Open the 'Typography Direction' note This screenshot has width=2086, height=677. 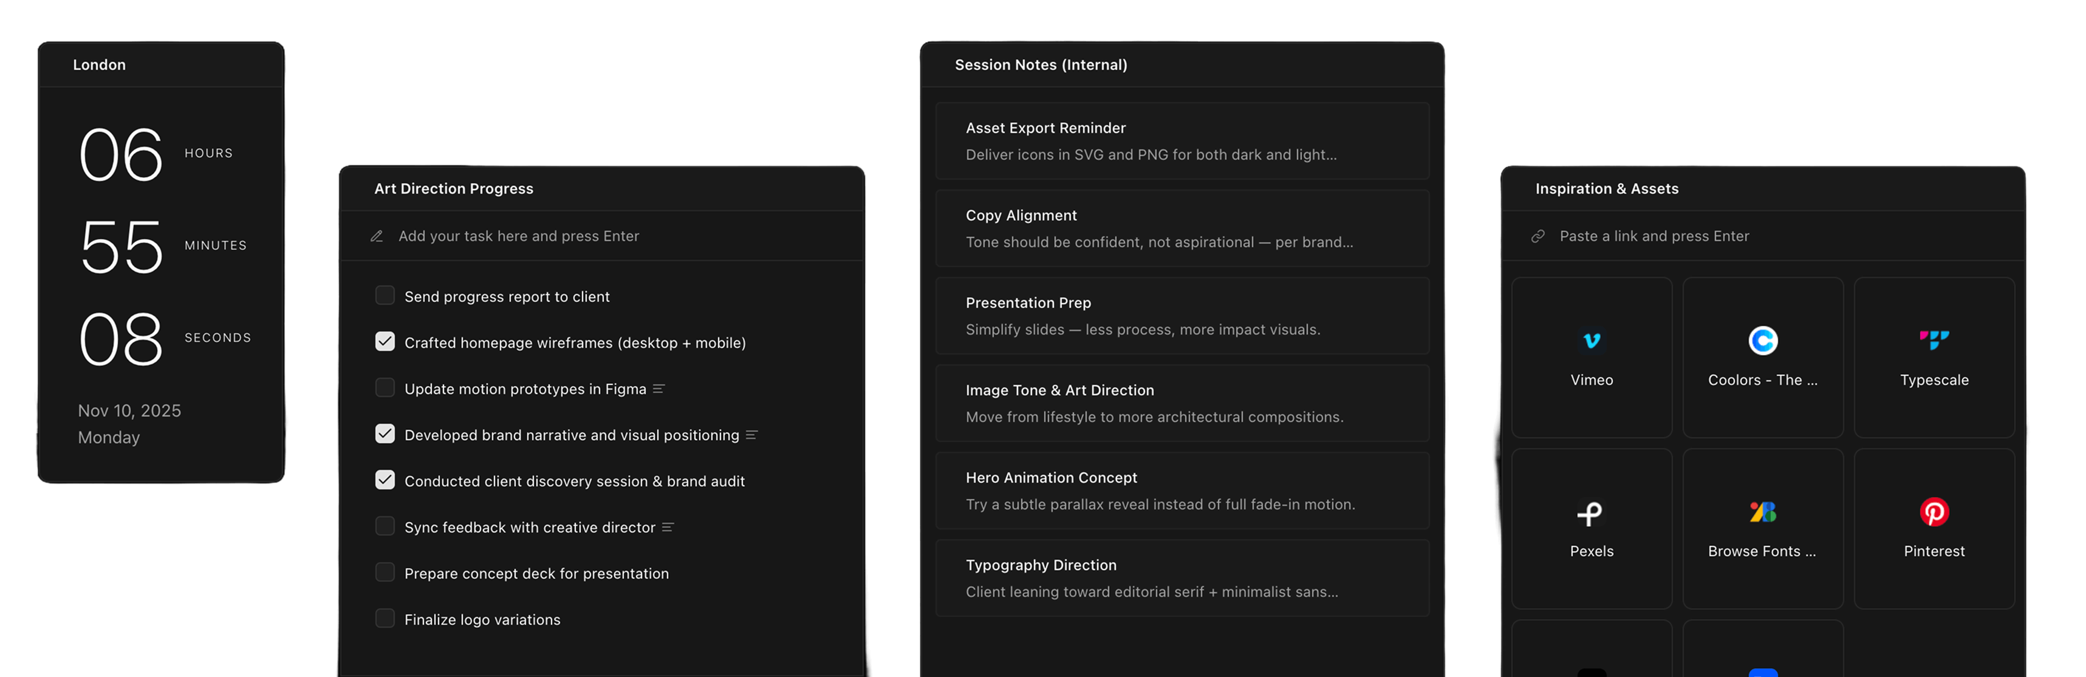coord(1181,578)
